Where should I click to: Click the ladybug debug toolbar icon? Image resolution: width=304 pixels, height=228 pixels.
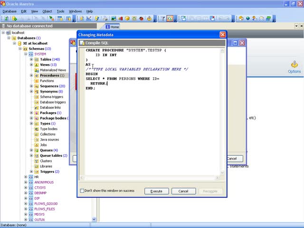141,19
